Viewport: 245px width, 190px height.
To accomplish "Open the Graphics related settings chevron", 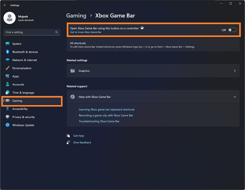I will [235, 71].
